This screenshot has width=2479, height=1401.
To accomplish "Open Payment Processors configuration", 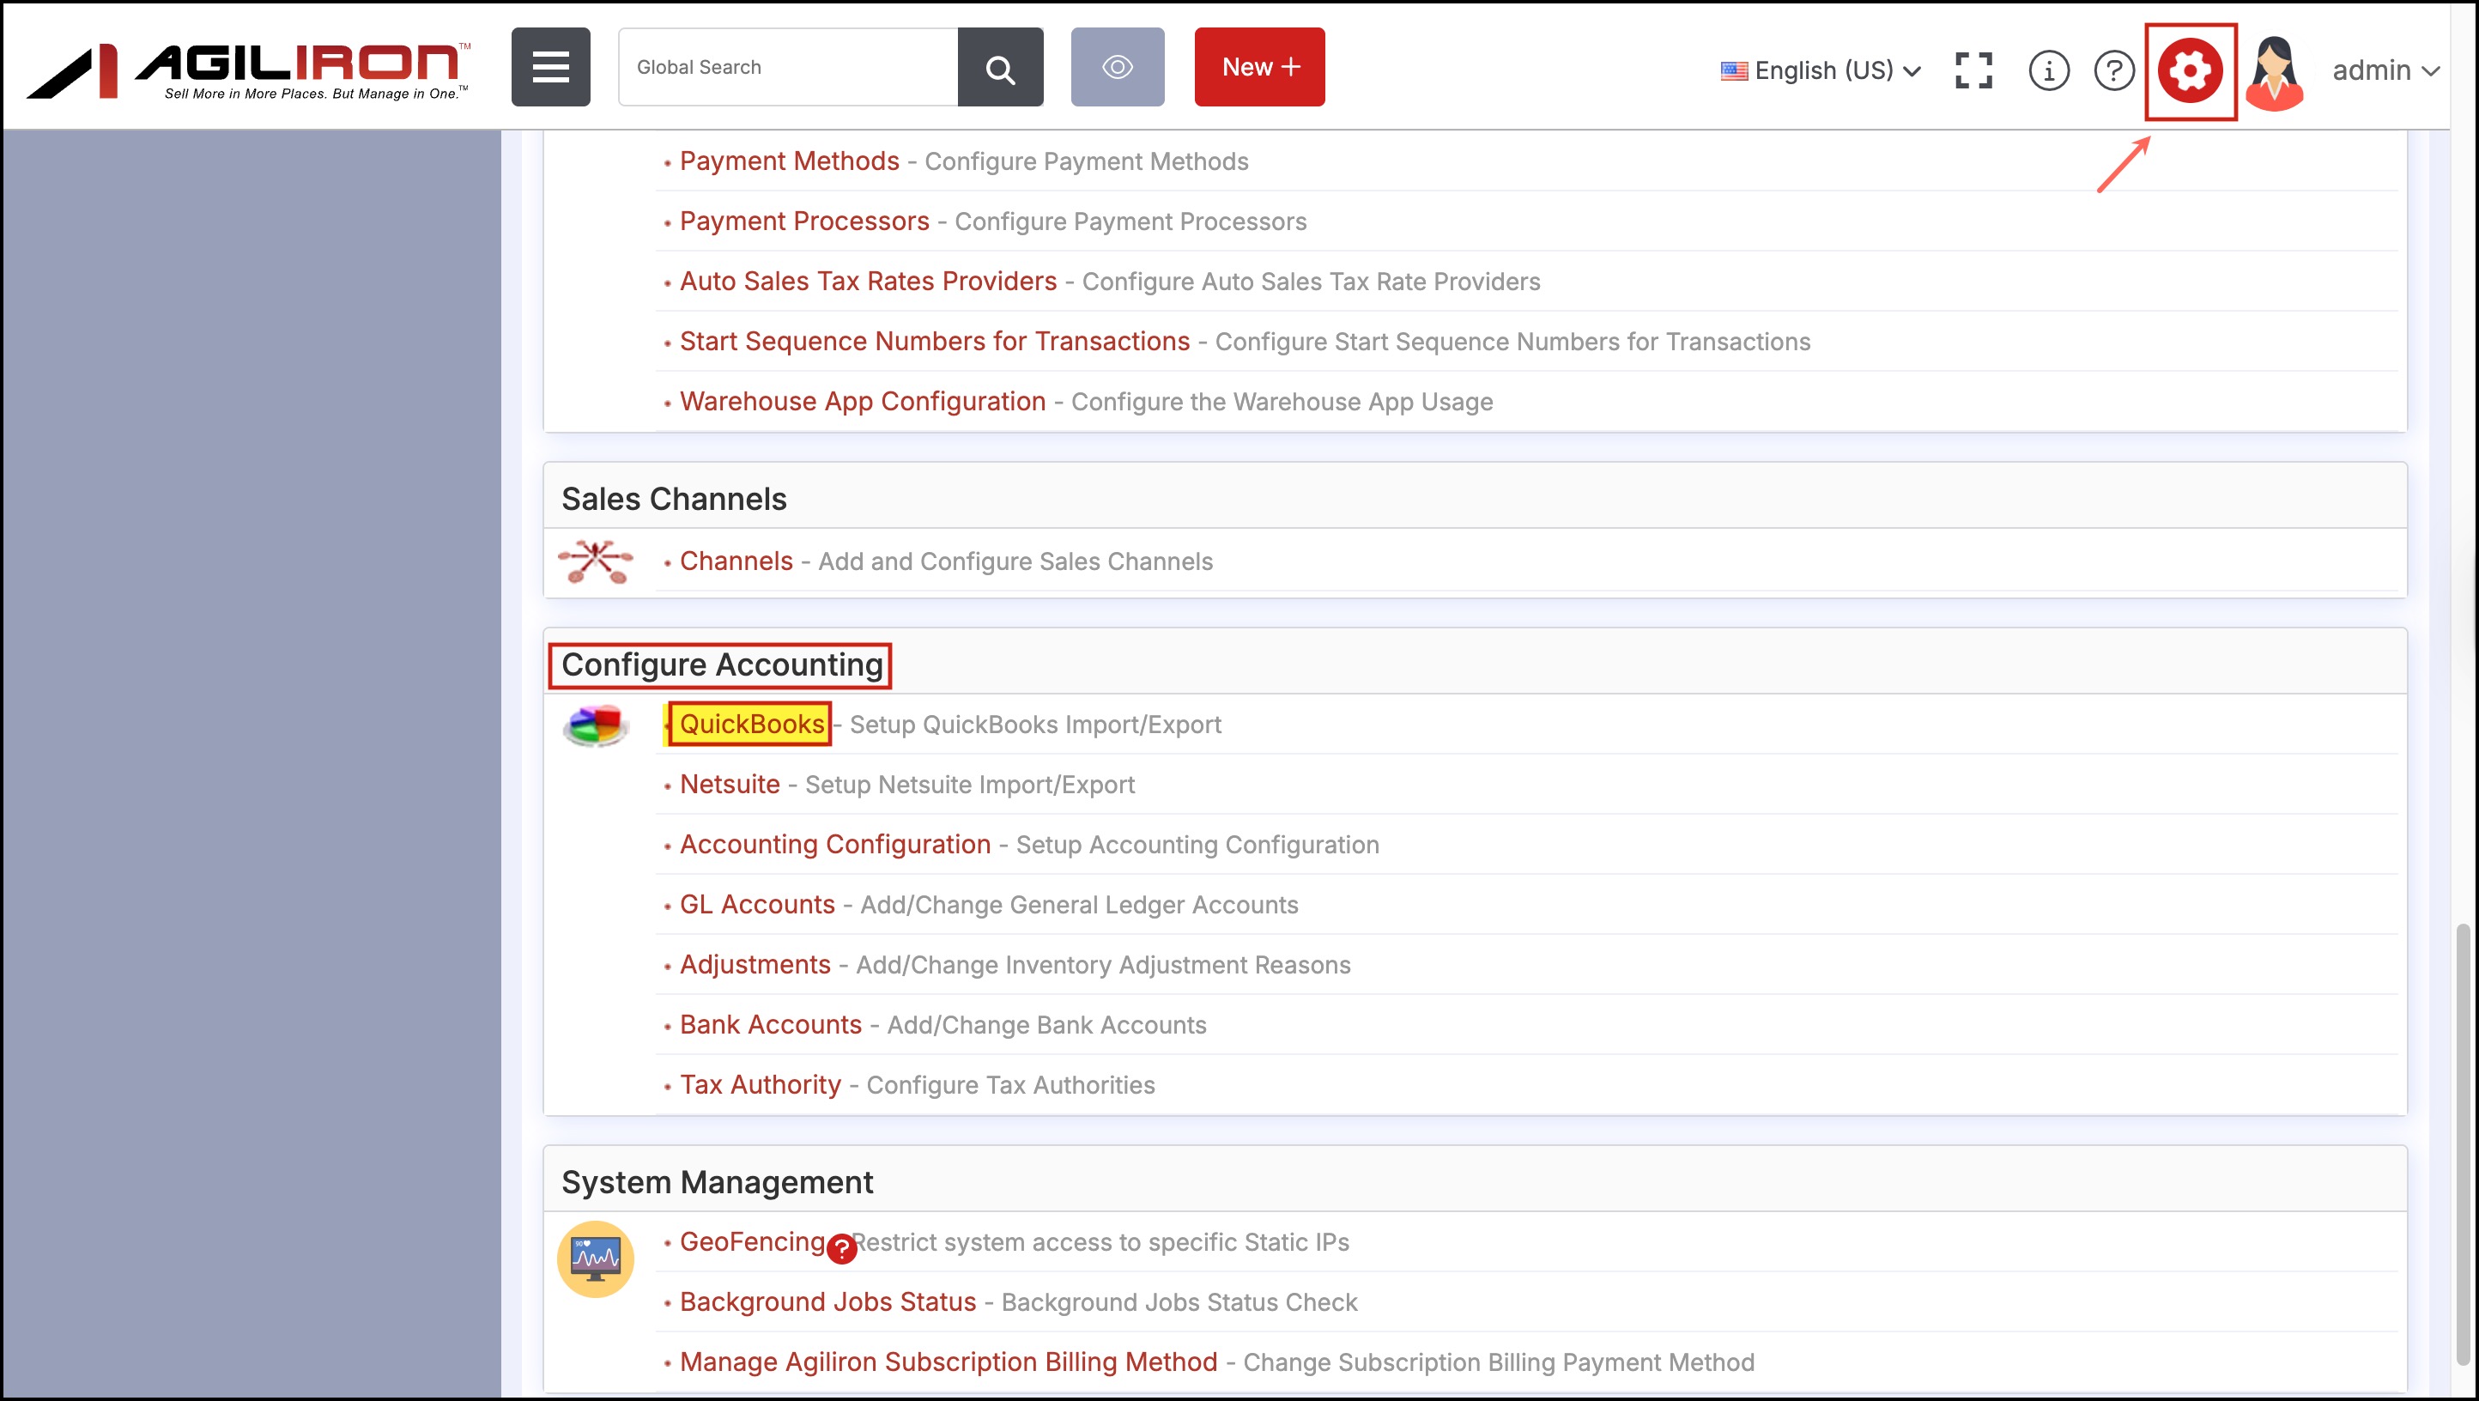I will click(803, 221).
